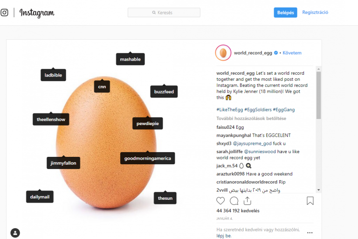This screenshot has width=358, height=239.
Task: Click the Instagram camera logo icon
Action: [x=5, y=13]
